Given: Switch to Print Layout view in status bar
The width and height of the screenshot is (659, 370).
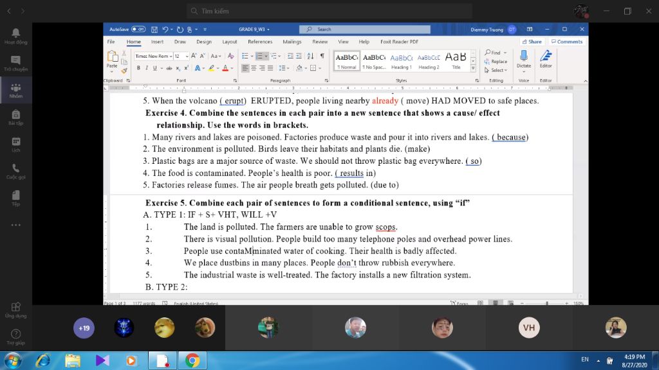Looking at the screenshot, I should pyautogui.click(x=496, y=303).
